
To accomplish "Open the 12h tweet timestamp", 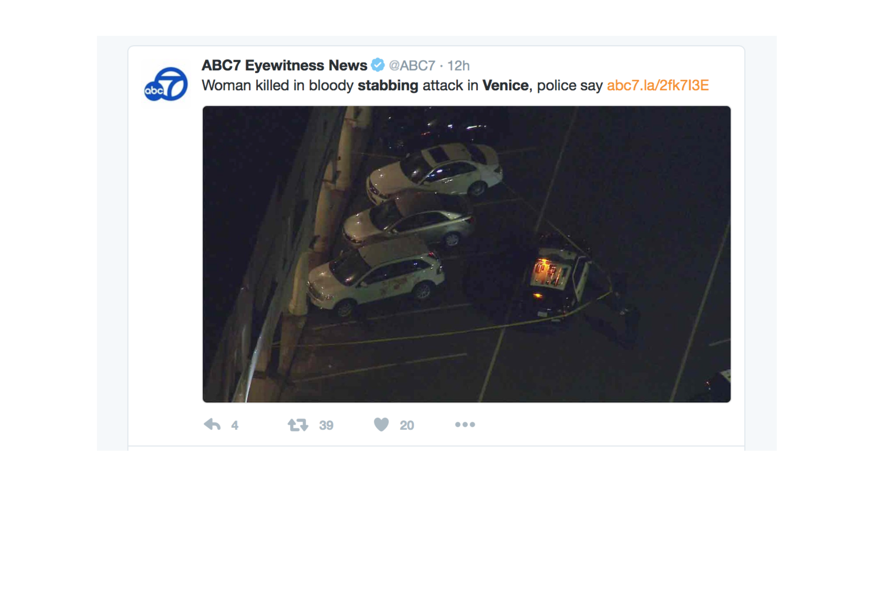I will tap(458, 65).
